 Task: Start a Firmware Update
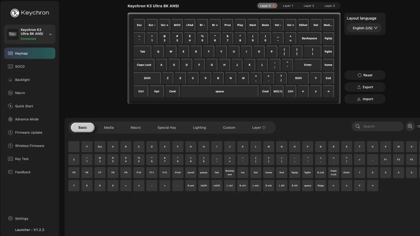(28, 132)
